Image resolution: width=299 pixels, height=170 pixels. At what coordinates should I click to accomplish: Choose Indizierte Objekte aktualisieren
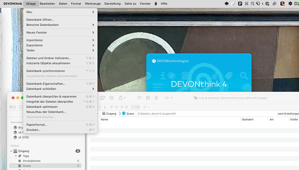pos(60,63)
